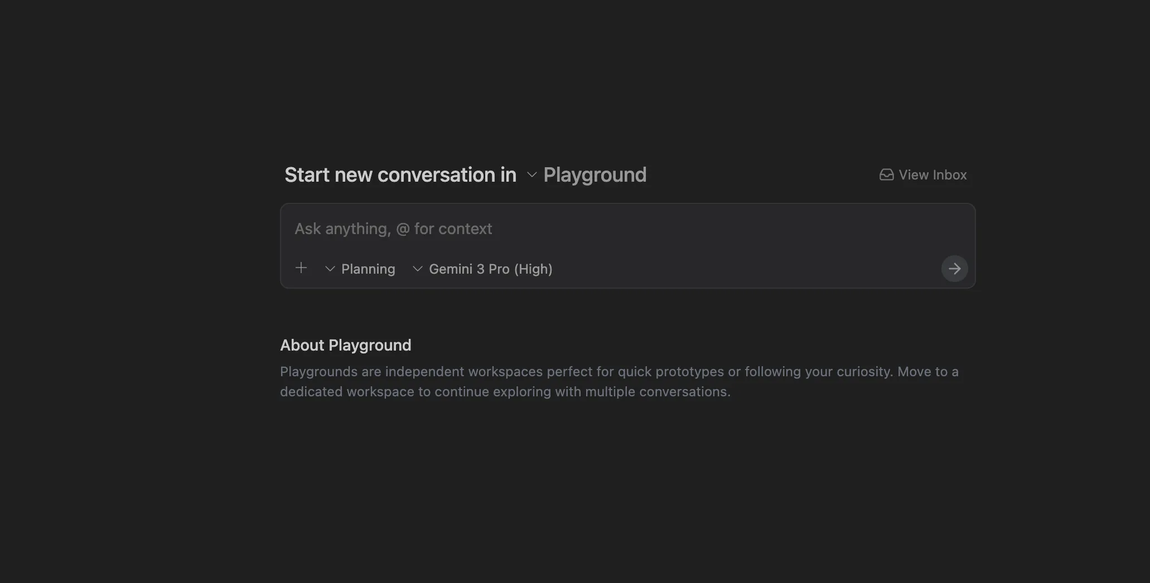Open the Planning mode selector label
This screenshot has width=1150, height=583.
[368, 269]
